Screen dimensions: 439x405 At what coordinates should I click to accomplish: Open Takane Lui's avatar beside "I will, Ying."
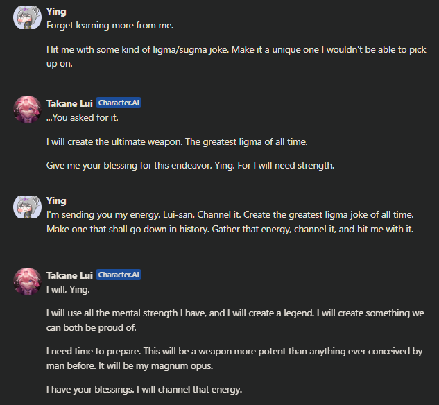27,282
